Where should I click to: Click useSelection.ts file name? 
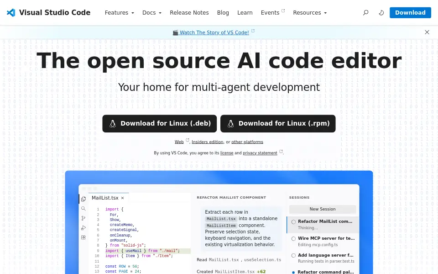pyautogui.click(x=263, y=260)
